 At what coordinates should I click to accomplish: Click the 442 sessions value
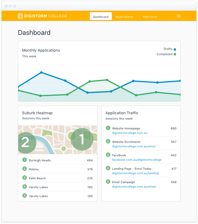[x=174, y=155]
